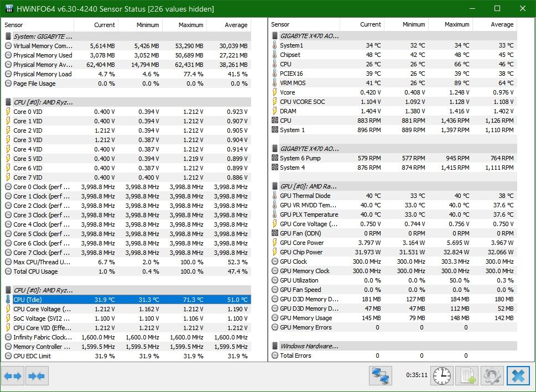Click right pane Sensor column header
Image resolution: width=536 pixels, height=392 pixels.
tap(304, 24)
